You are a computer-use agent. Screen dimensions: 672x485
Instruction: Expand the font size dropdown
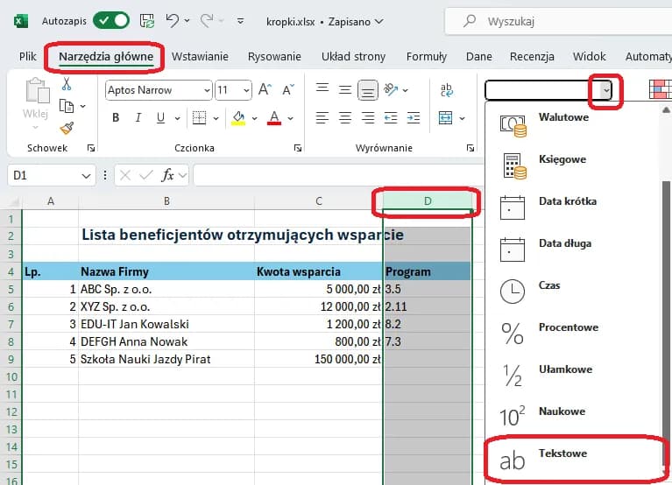247,90
